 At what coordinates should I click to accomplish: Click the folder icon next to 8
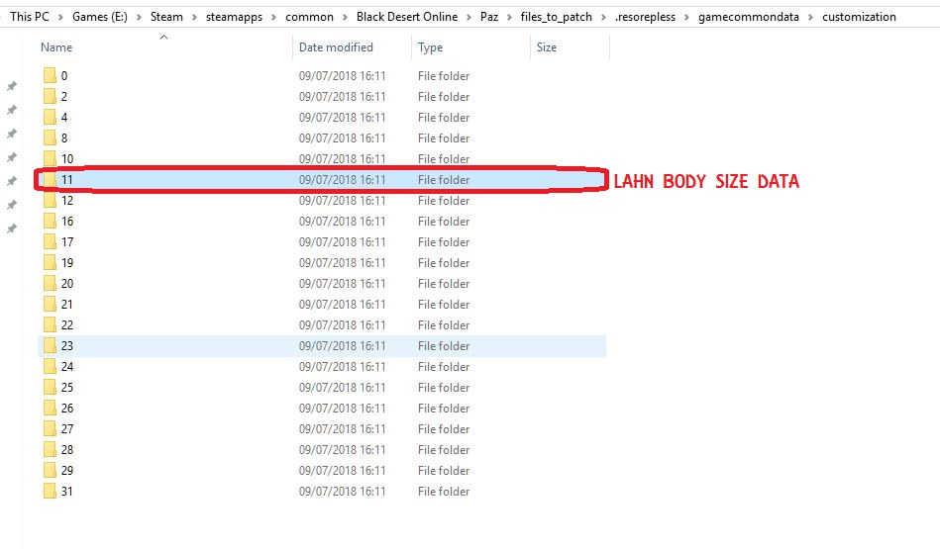click(x=50, y=138)
